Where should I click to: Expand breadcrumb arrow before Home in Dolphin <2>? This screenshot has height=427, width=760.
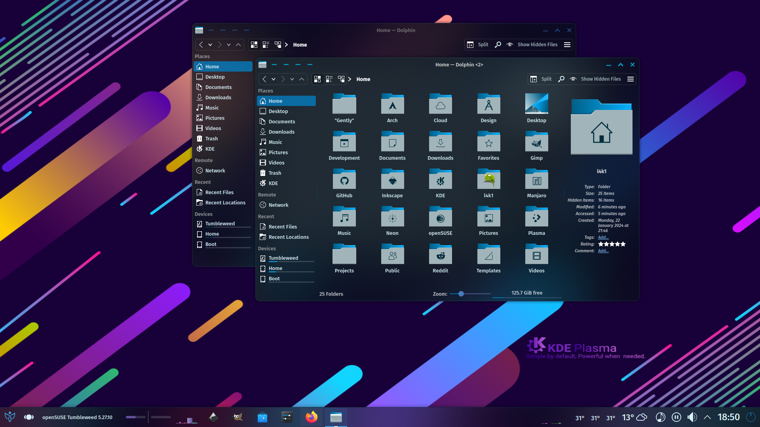point(350,79)
